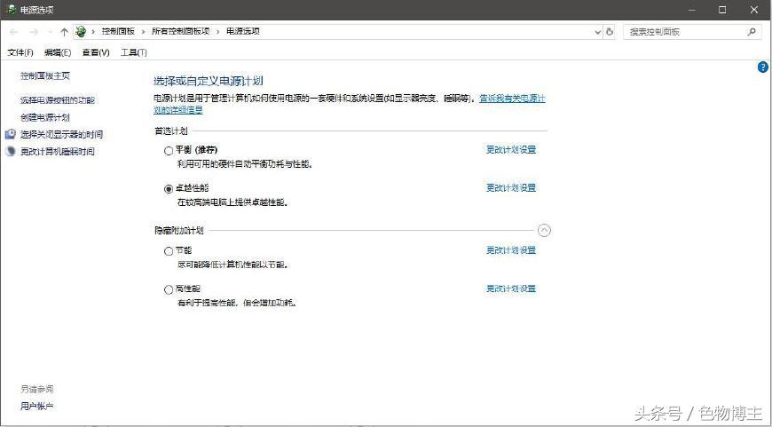This screenshot has width=772, height=427.
Task: Open help with the blue question mark icon
Action: [762, 67]
